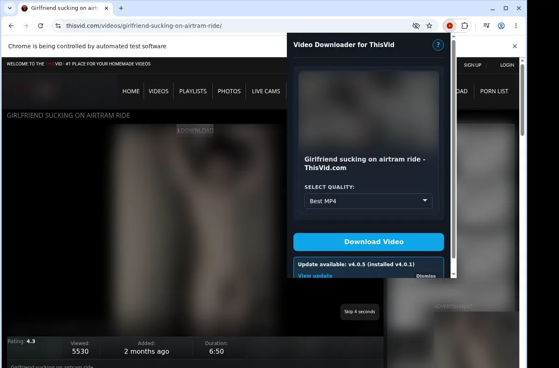Dismiss the update available notice
Screen dimensions: 559x368
click(426, 276)
